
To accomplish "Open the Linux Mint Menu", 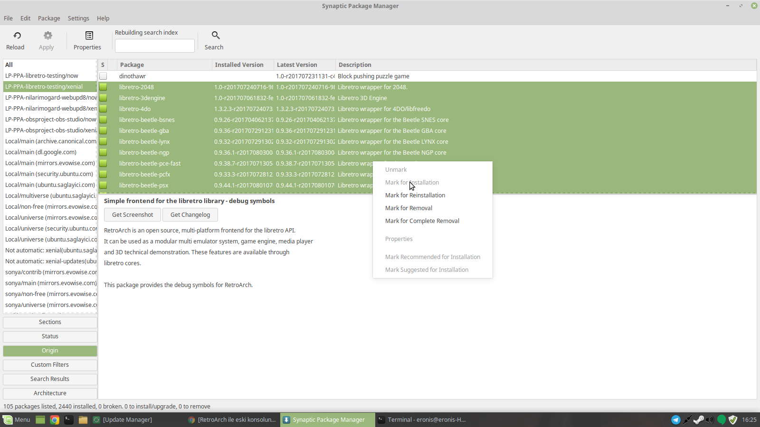I will tap(17, 420).
